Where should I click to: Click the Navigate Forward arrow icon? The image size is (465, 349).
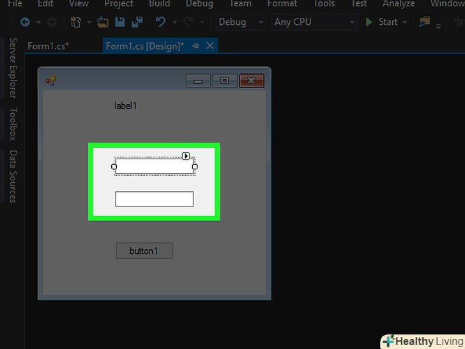point(52,22)
